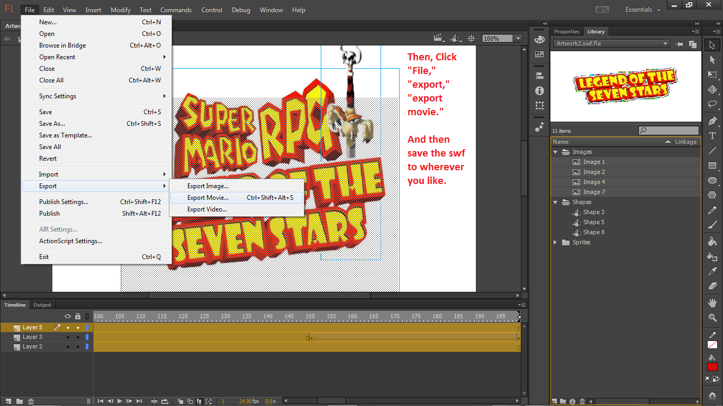Expand the Import submenu
This screenshot has width=723, height=406.
tap(96, 174)
